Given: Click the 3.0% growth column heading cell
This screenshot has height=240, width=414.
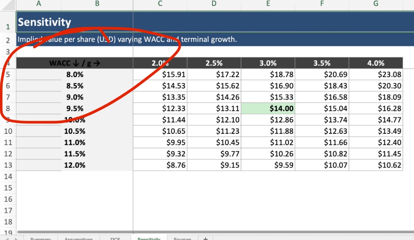Looking at the screenshot, I should (268, 63).
